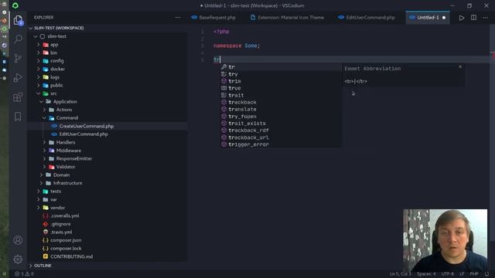This screenshot has width=495, height=278.
Task: Open the Manage gear menu
Action: point(18,259)
